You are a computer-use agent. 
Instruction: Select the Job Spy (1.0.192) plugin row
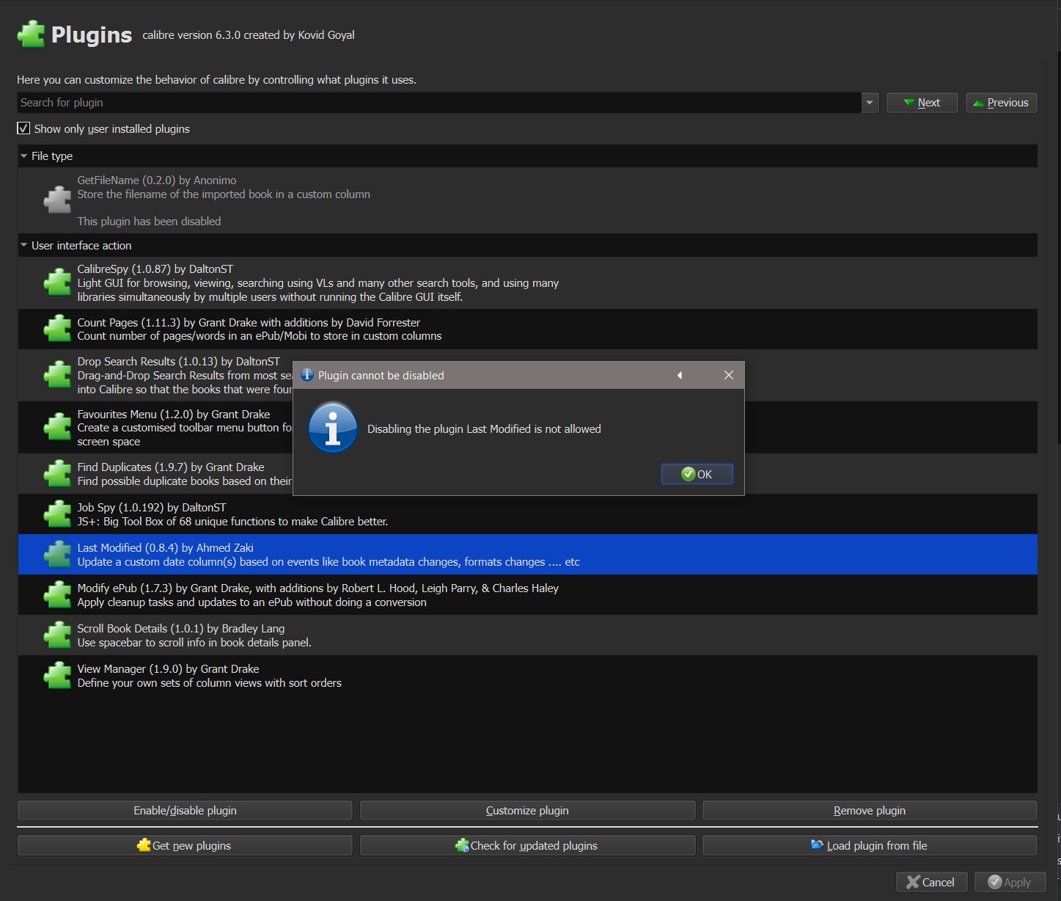click(527, 514)
